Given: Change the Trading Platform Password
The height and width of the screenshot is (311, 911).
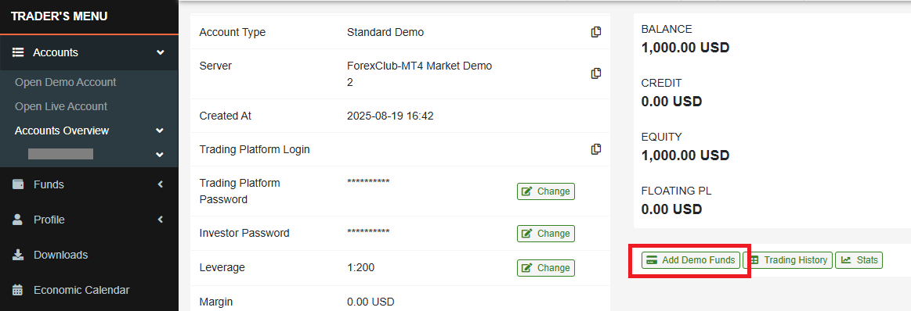Looking at the screenshot, I should (545, 191).
